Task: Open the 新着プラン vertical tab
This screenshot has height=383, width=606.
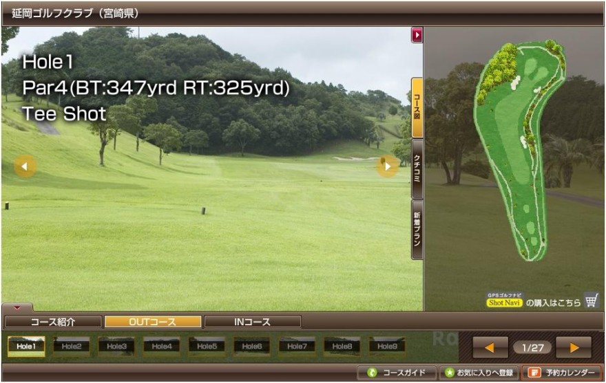Action: click(x=417, y=229)
